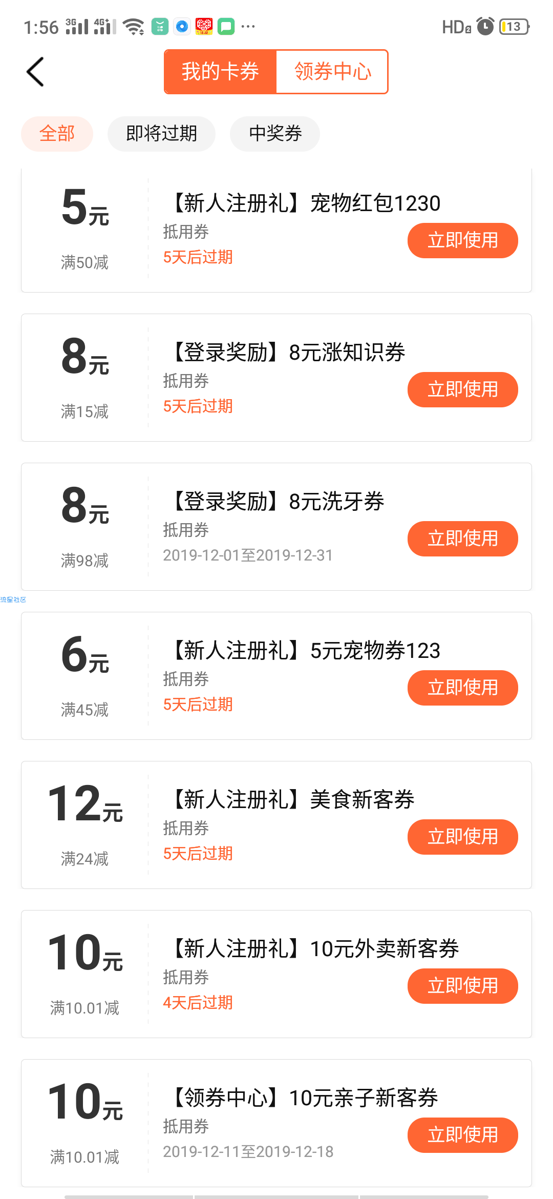Switch to 我的卡券 tab

(220, 72)
